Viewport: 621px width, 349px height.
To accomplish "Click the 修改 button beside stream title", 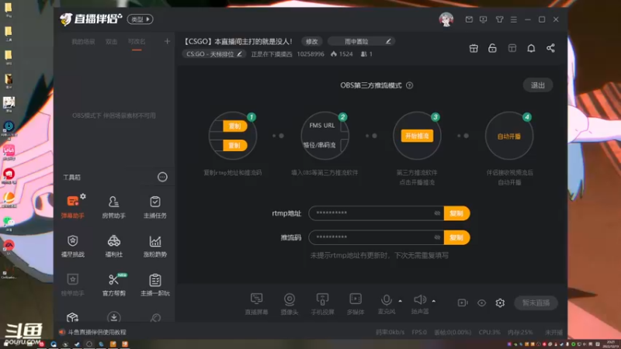I will 312,41.
